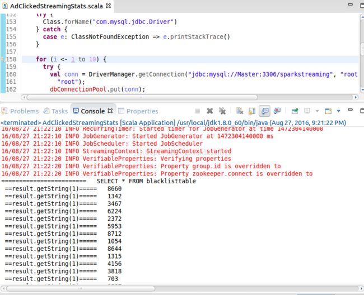The height and width of the screenshot is (295, 364).
Task: Click the for loop line 158
Action: click(190, 60)
